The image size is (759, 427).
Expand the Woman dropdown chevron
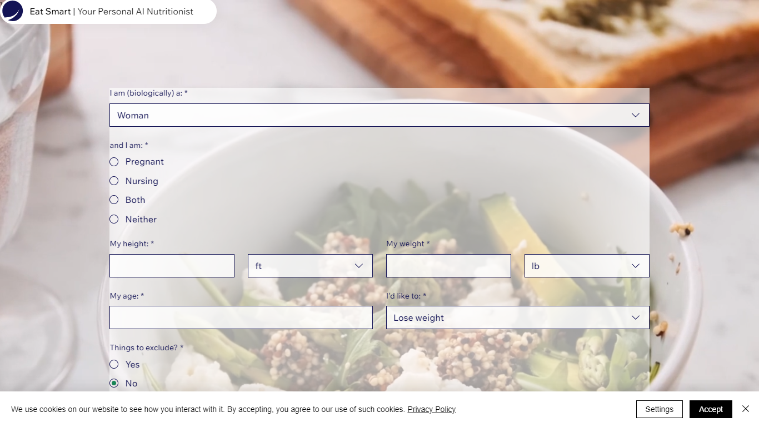click(x=636, y=115)
